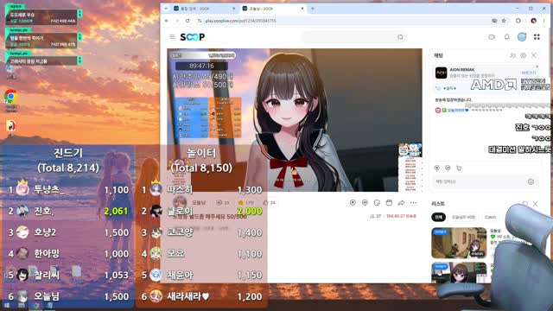The height and width of the screenshot is (311, 553).
Task: Expand the more options ellipsis menu
Action: pyautogui.click(x=413, y=203)
